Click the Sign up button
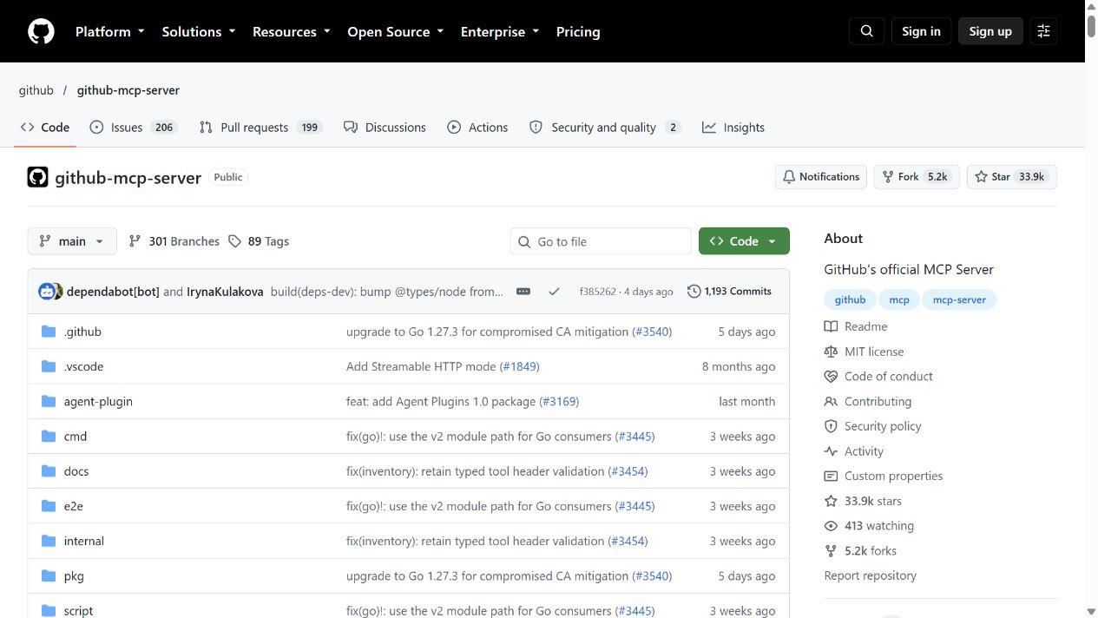Screen dimensions: 1098x618 [990, 31]
